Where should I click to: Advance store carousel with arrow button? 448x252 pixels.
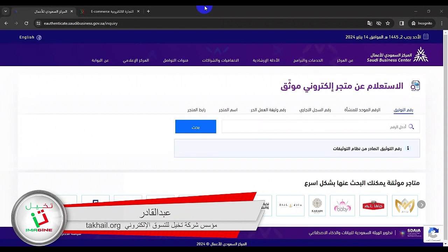click(422, 205)
